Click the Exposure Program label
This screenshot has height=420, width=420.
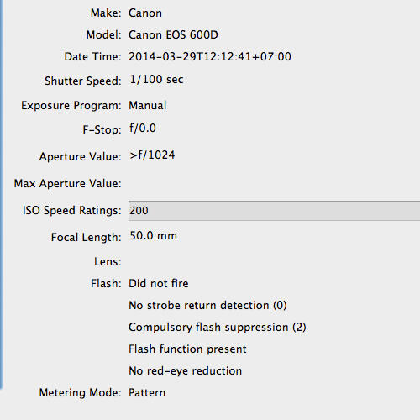[71, 106]
